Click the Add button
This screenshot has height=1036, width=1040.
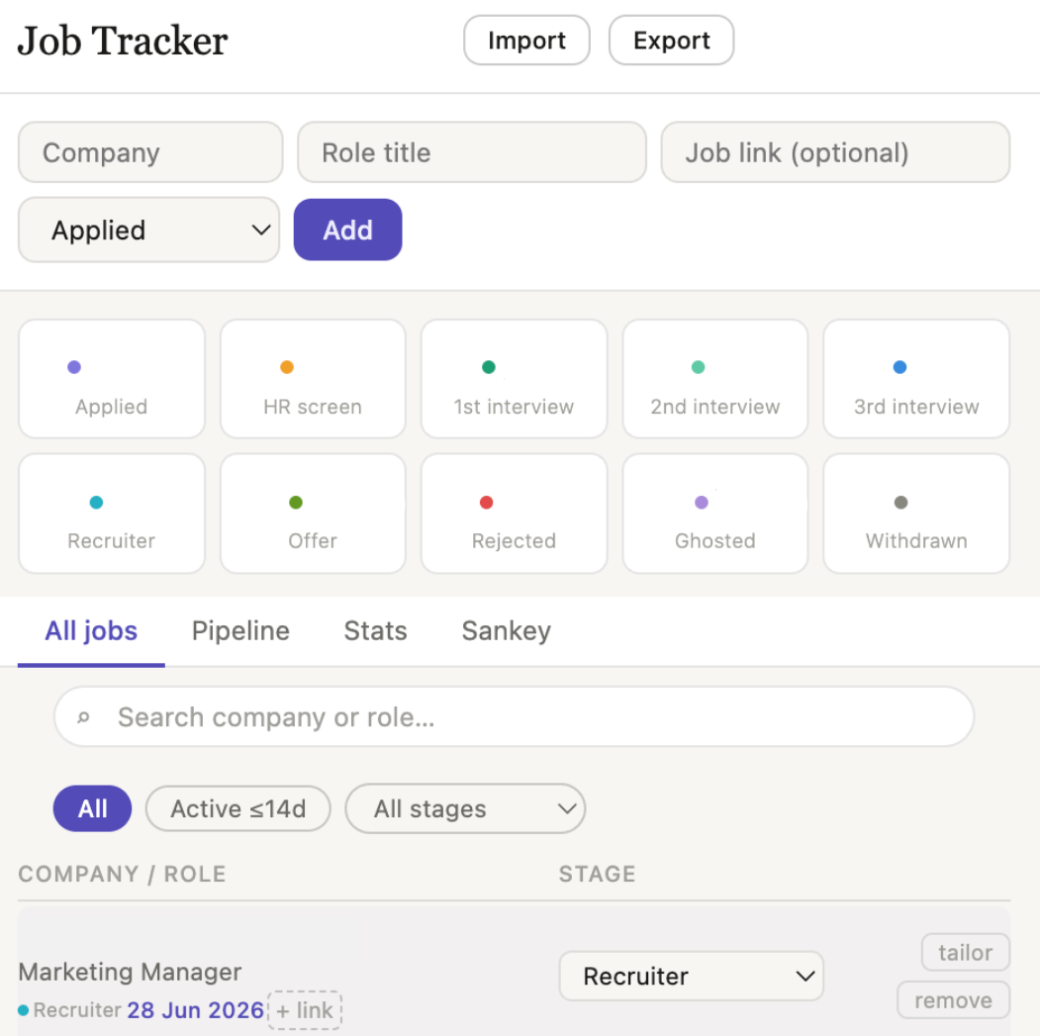(347, 231)
